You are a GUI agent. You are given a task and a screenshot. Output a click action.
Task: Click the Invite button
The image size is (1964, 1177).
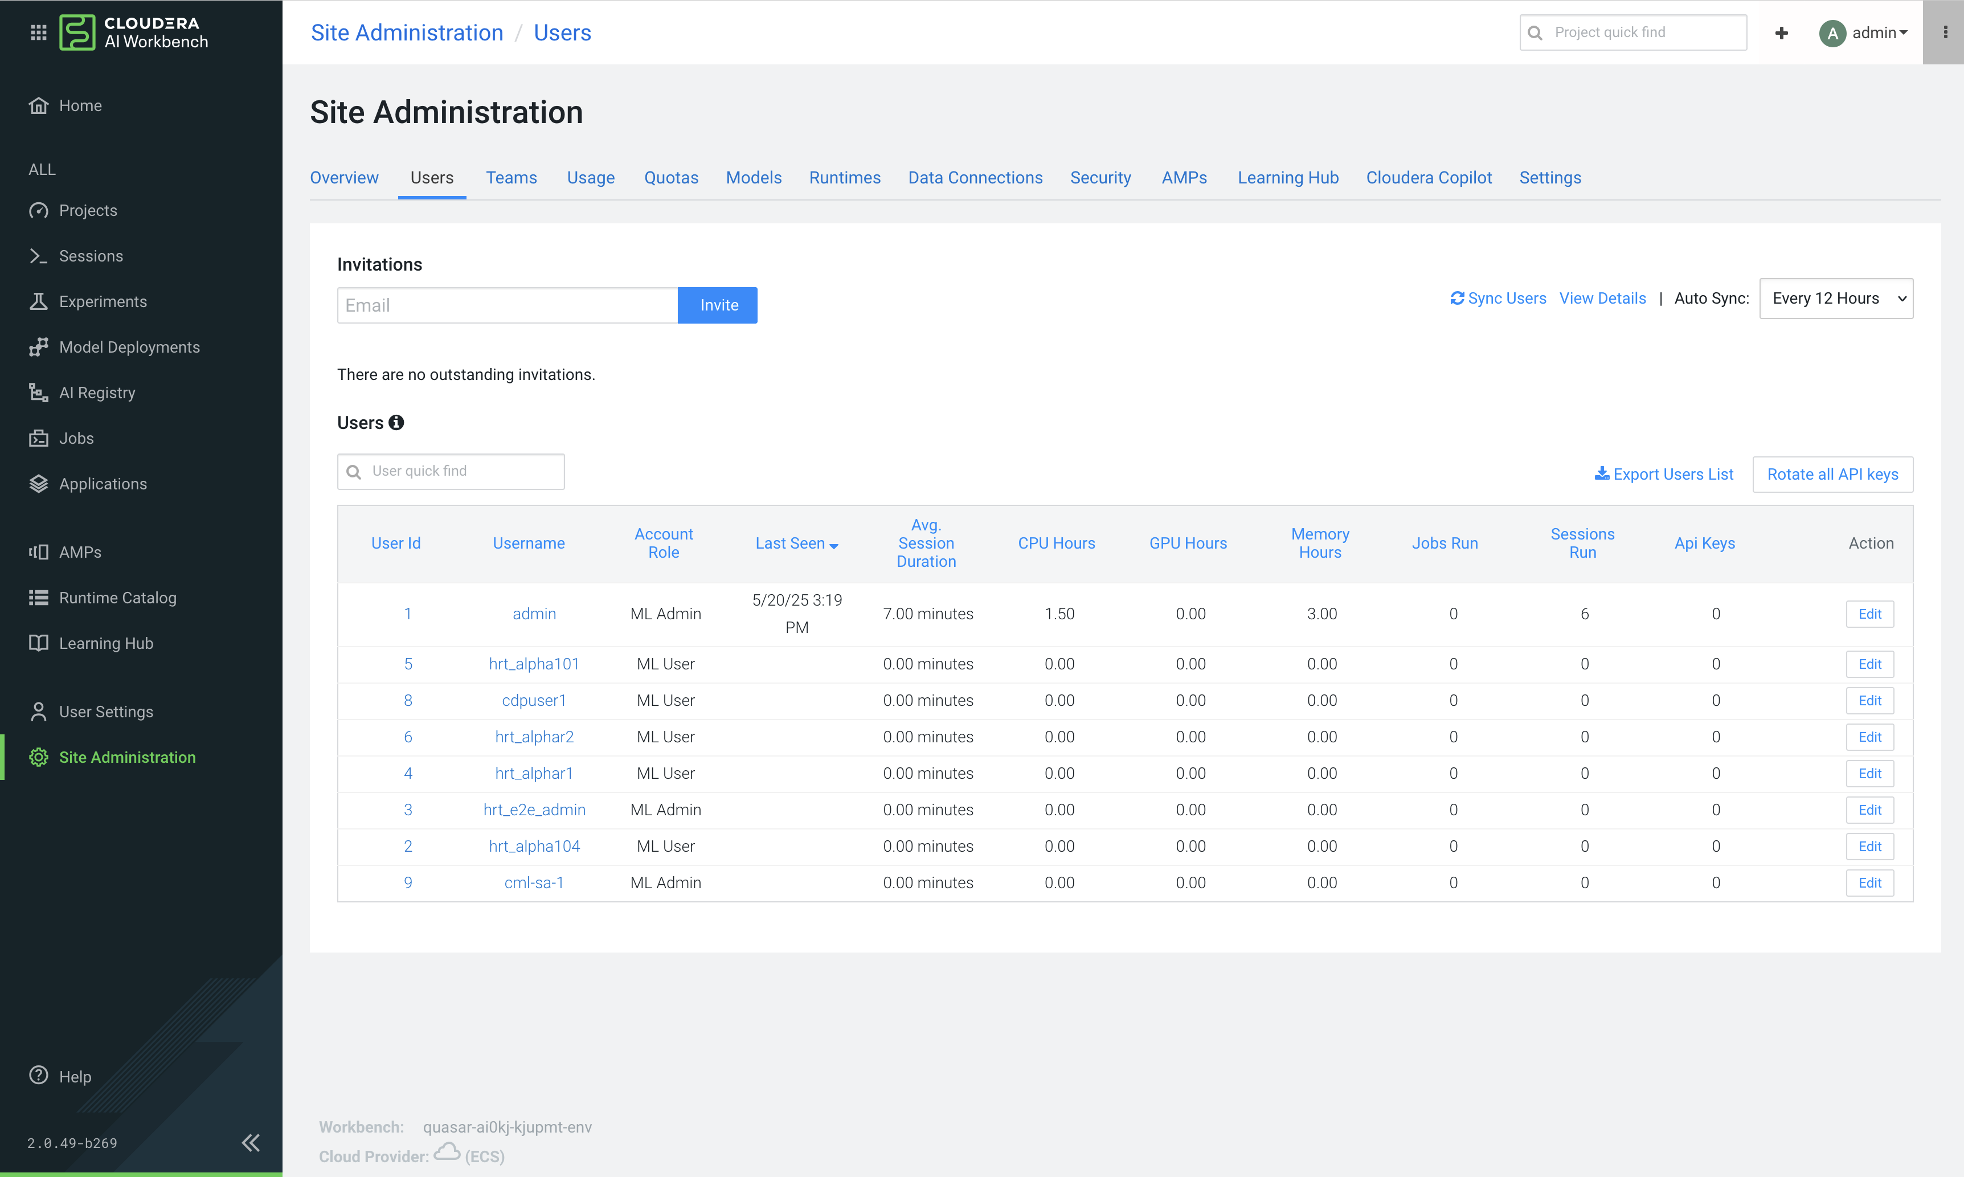[x=718, y=305]
